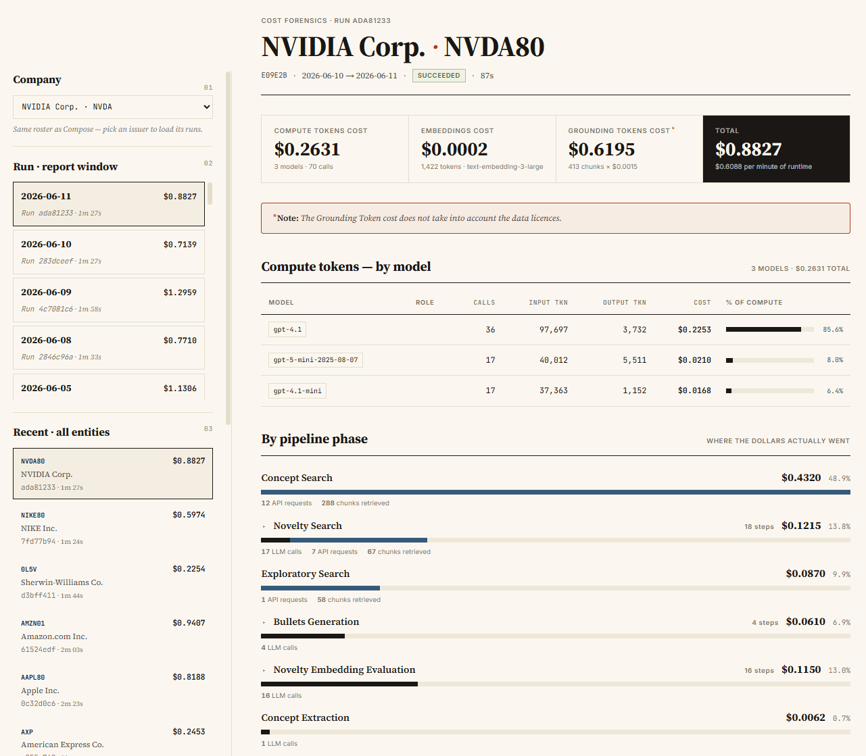
Task: Click the sidebar vertical scrollbar
Action: (x=228, y=248)
